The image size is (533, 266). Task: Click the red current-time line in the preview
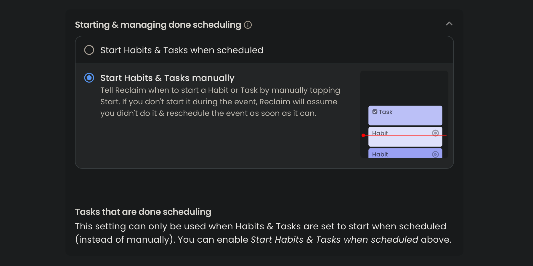405,135
